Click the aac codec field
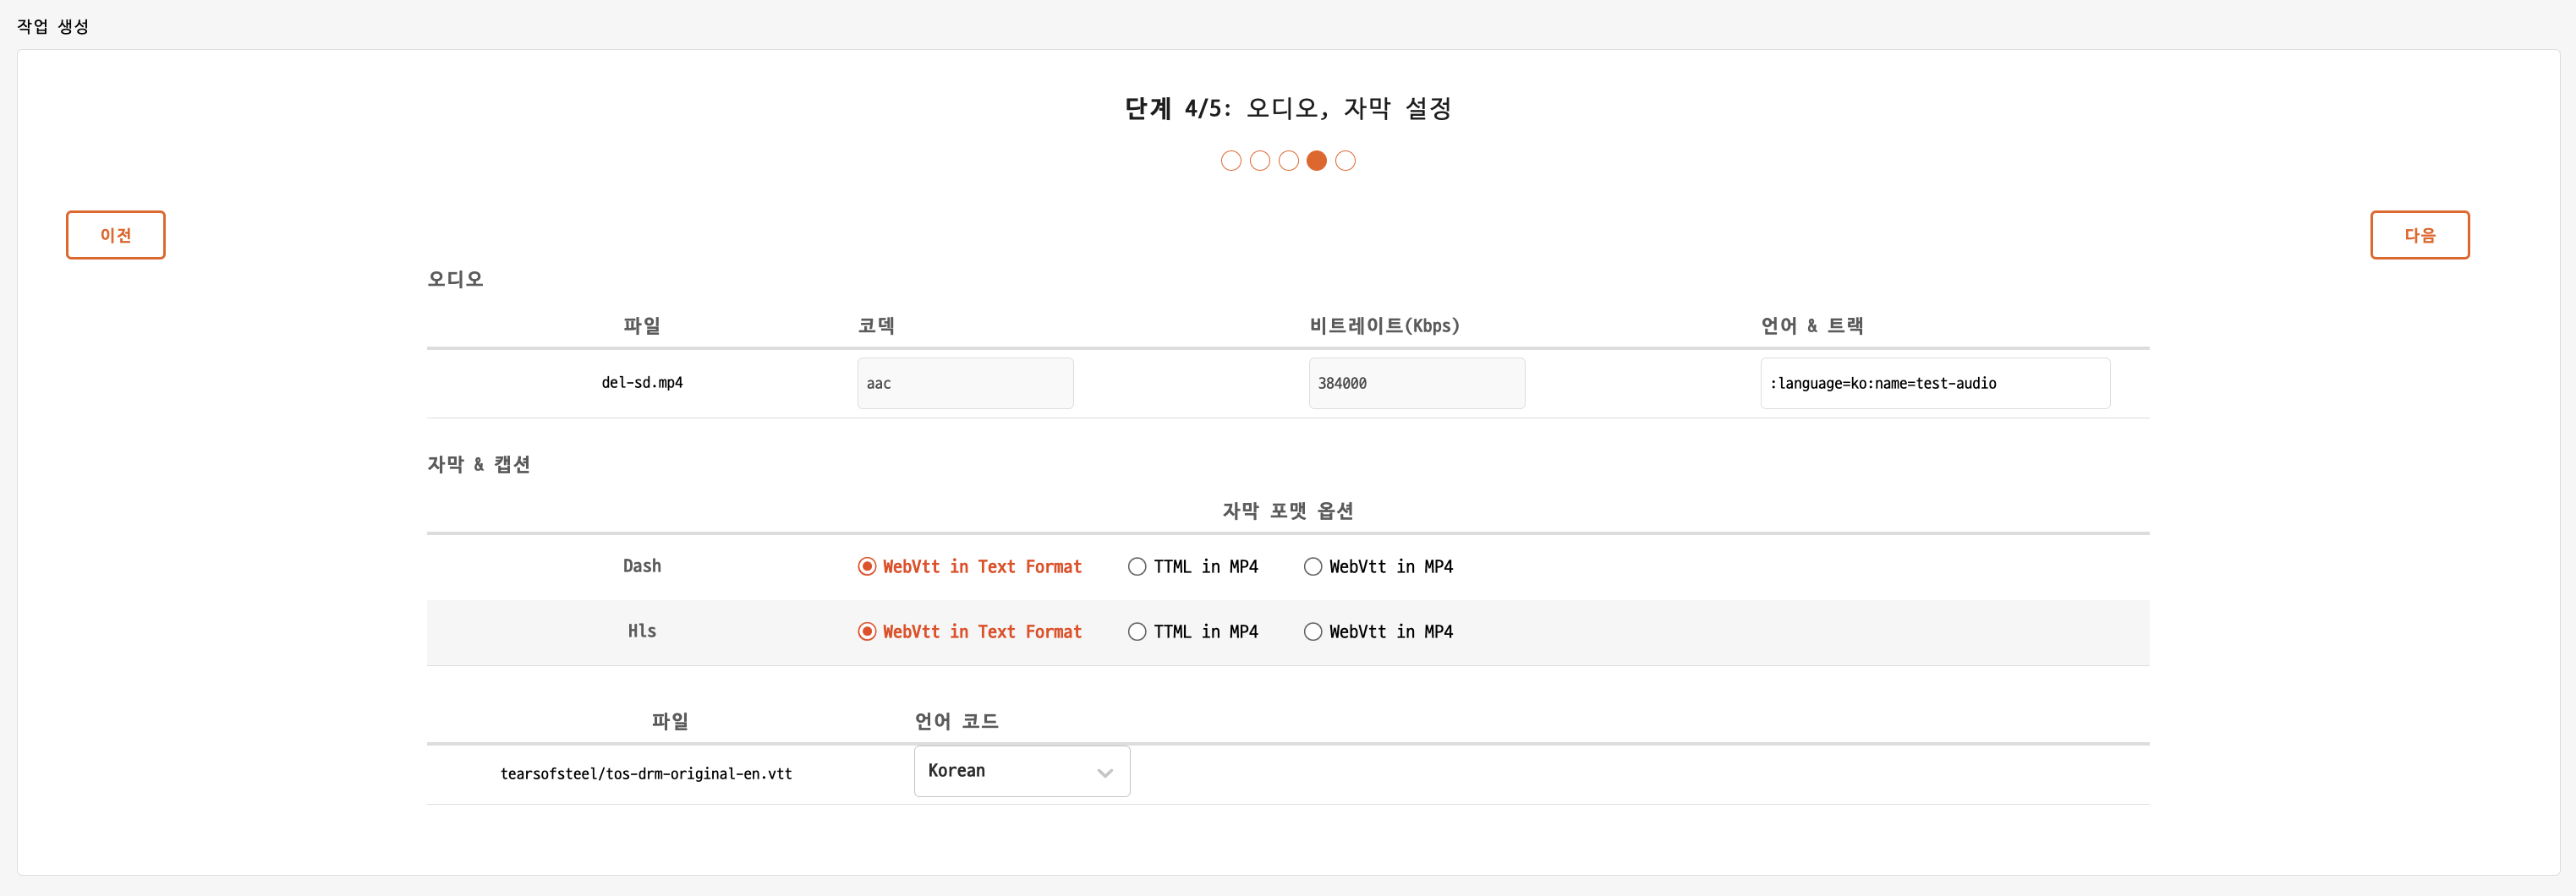This screenshot has width=2576, height=896. pos(964,383)
